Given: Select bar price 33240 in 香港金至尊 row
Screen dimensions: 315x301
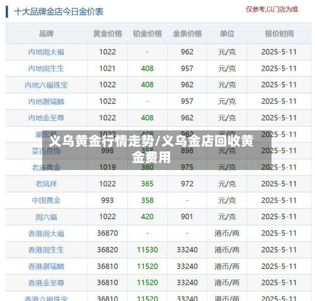Looking at the screenshot, I should pos(187,283).
